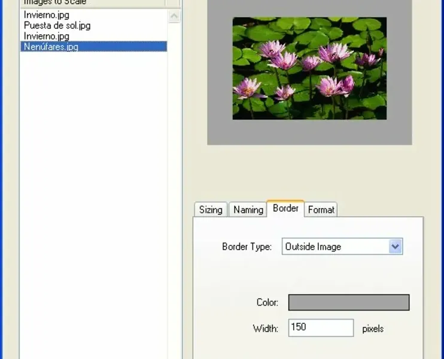Open the Naming tab
The image size is (444, 359).
248,210
